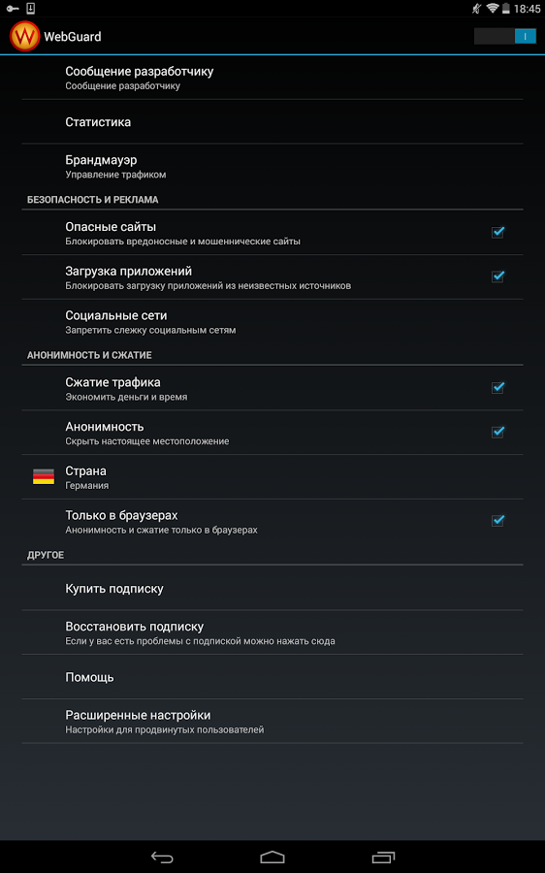The height and width of the screenshot is (873, 545).
Task: Open the Статистика menu entry
Action: coord(272,122)
